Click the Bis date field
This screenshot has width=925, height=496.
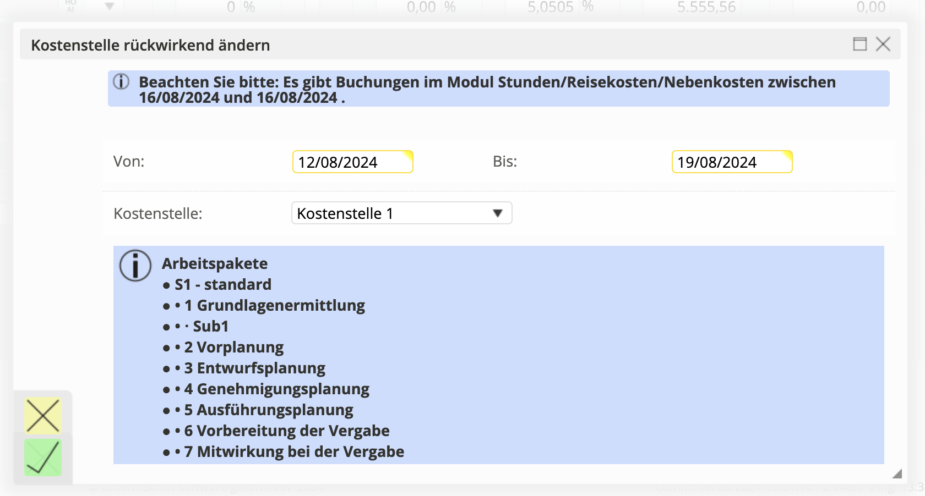tap(731, 162)
